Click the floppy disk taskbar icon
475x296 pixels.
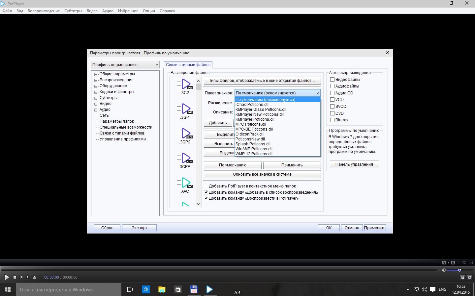pyautogui.click(x=194, y=289)
